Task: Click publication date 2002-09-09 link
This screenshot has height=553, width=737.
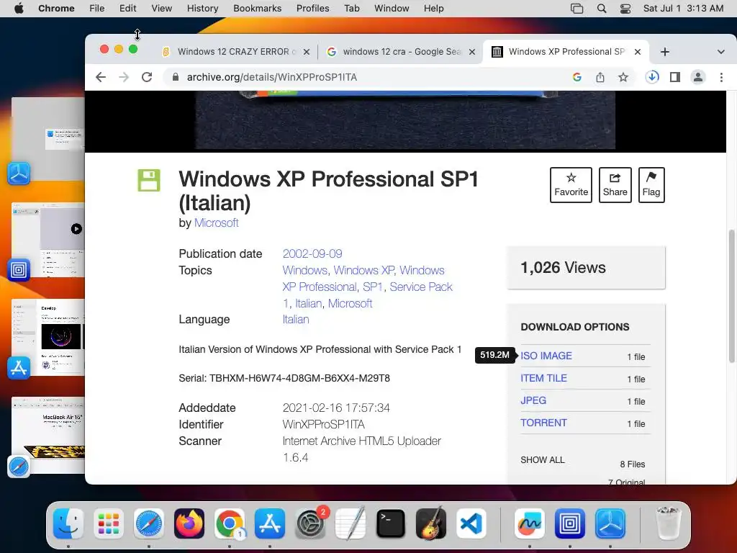Action: tap(312, 254)
